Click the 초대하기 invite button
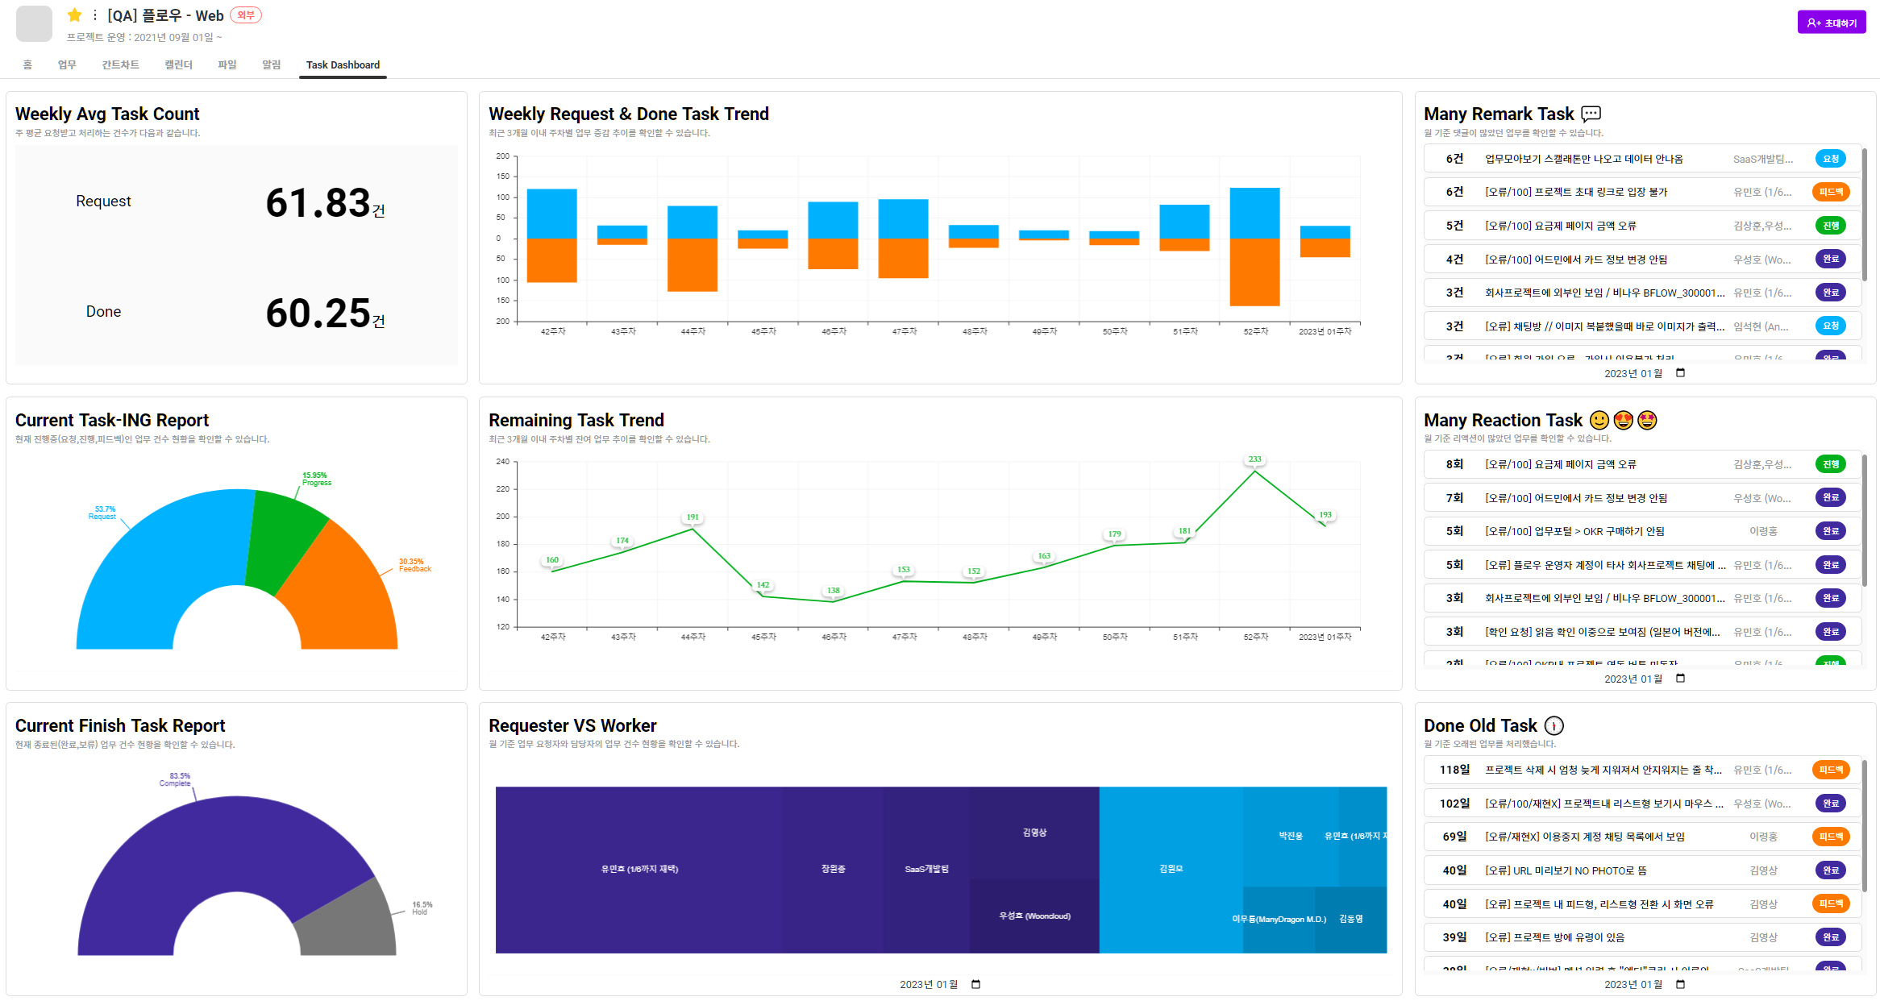1880x1001 pixels. point(1831,23)
